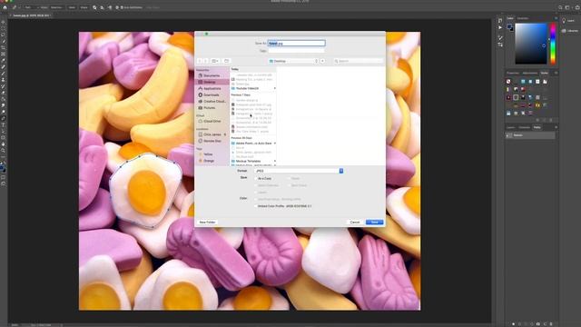581x327 pixels.
Task: Select the Crop tool
Action: coord(4,47)
